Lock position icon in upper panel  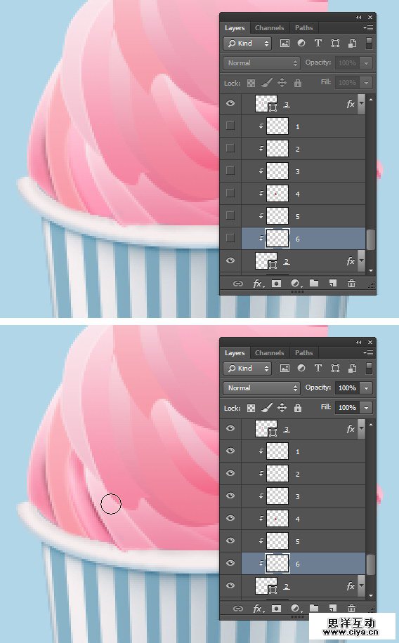tap(282, 83)
